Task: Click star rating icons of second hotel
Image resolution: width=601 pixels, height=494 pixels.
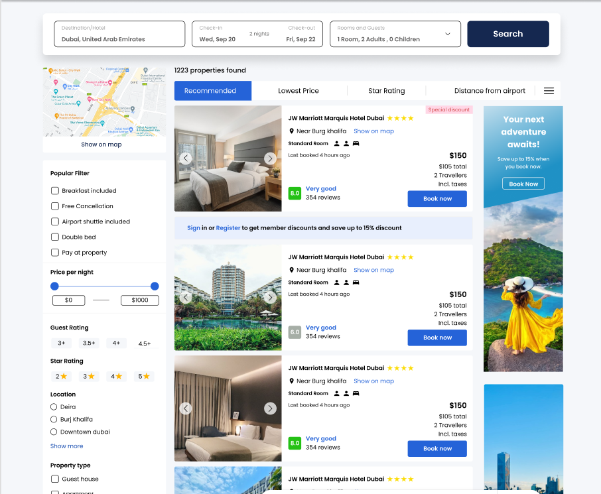Action: (x=400, y=257)
